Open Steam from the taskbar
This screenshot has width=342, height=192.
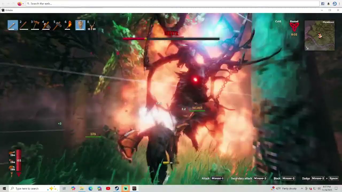click(x=117, y=189)
